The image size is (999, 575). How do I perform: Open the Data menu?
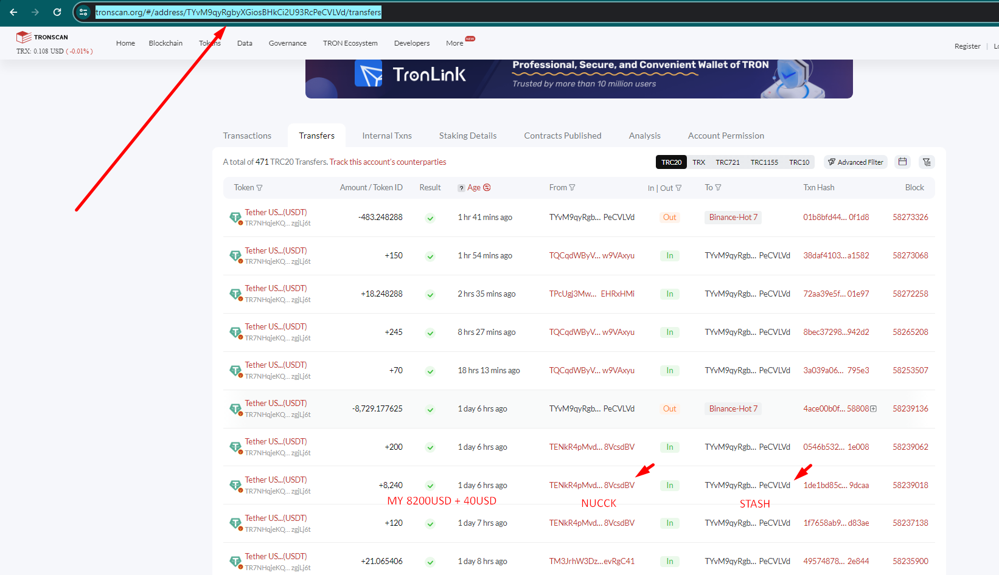click(x=245, y=43)
